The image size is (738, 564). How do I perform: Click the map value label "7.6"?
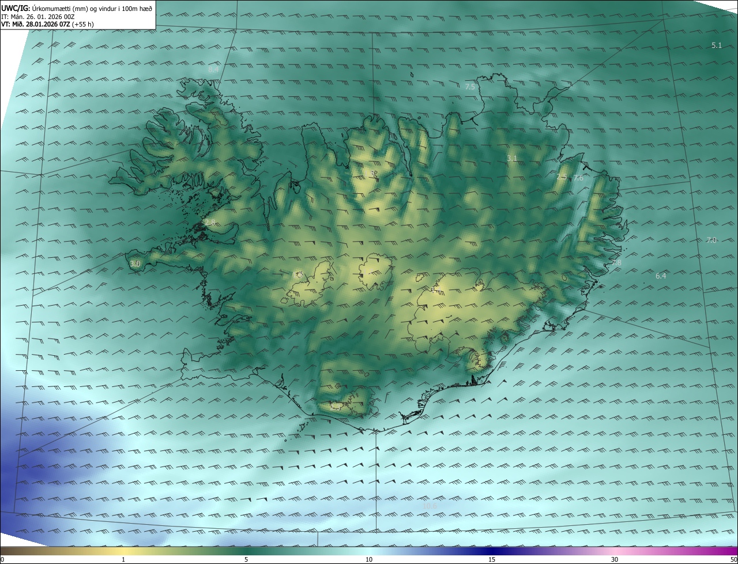(x=578, y=178)
